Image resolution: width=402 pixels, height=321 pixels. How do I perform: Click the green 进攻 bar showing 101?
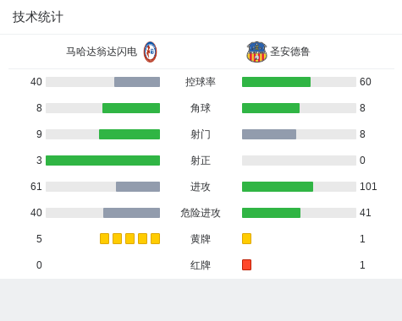(x=278, y=187)
